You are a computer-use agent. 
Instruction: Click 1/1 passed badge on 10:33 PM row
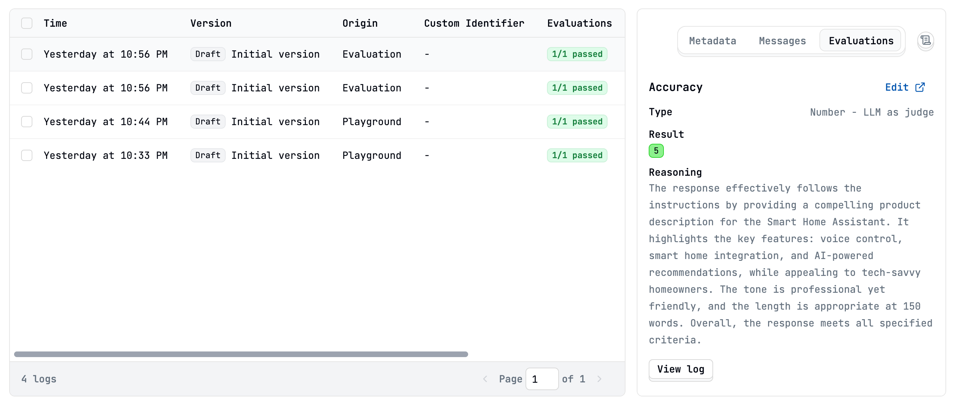[x=577, y=155]
